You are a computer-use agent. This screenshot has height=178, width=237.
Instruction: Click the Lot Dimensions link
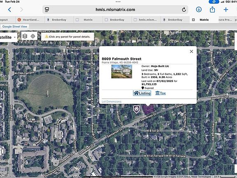[112, 101]
